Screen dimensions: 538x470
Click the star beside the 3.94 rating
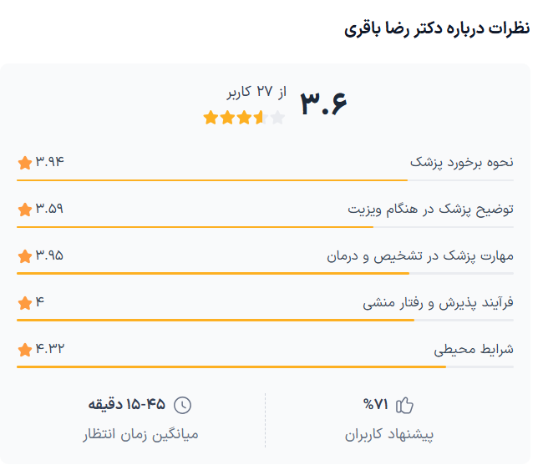(24, 162)
